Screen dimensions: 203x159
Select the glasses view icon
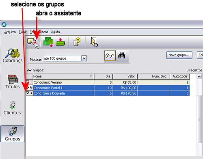[x=110, y=56]
